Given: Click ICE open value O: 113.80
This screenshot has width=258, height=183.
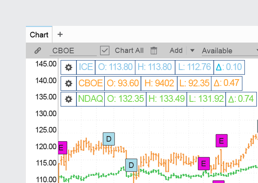Looking at the screenshot, I should click(115, 67).
